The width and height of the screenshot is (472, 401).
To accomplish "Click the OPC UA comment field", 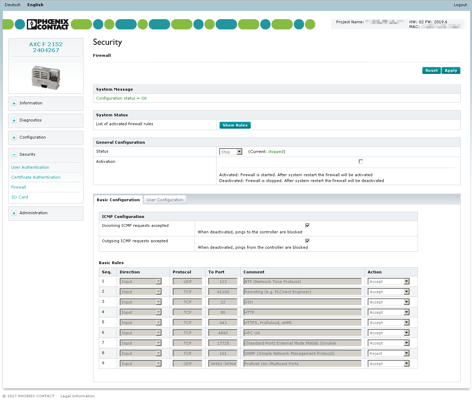I will tap(302, 333).
